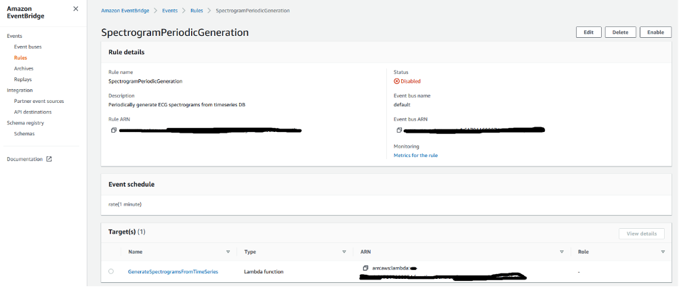Image resolution: width=679 pixels, height=289 pixels.
Task: Click the Events sidebar section heading
Action: click(x=14, y=36)
